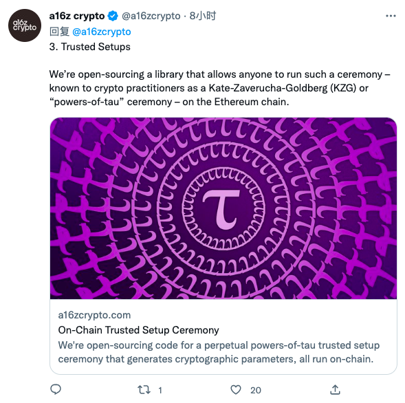The width and height of the screenshot is (405, 403).
Task: Like the tweet with the heart icon
Action: (x=236, y=389)
